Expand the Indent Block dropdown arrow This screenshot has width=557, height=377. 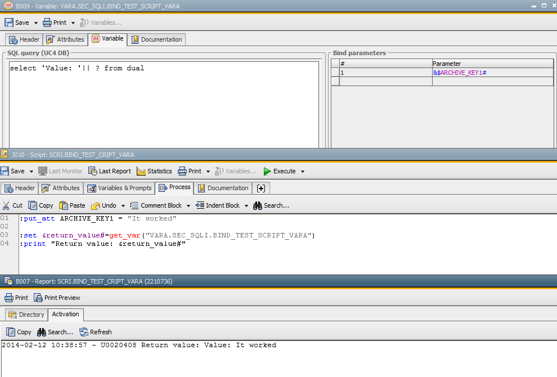[246, 206]
